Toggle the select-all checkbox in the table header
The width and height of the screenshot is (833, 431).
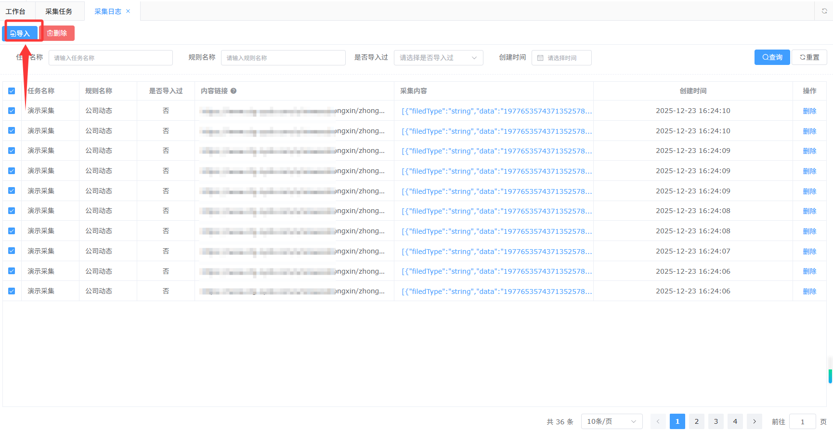click(12, 91)
